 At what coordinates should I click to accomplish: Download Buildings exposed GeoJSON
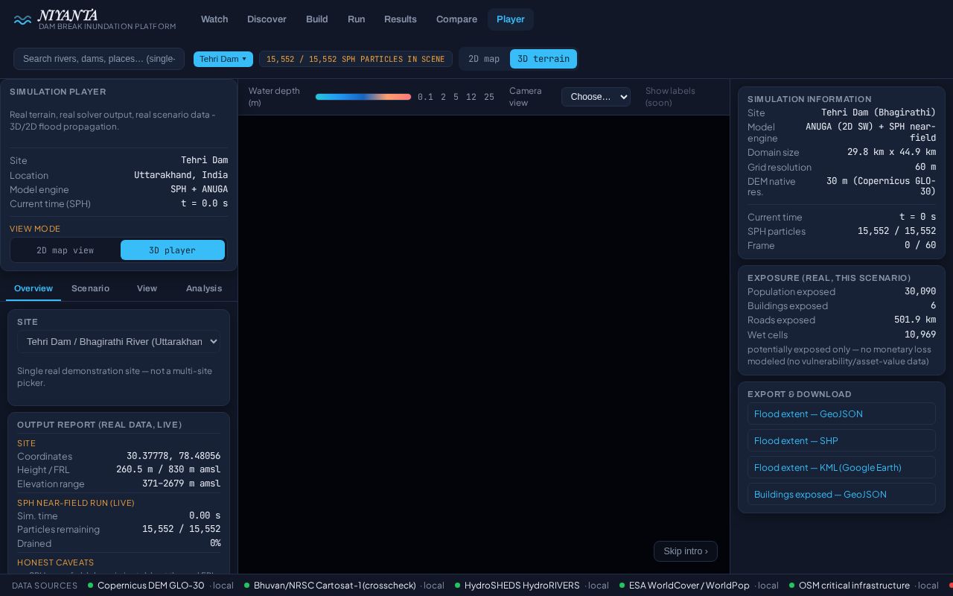pos(841,494)
